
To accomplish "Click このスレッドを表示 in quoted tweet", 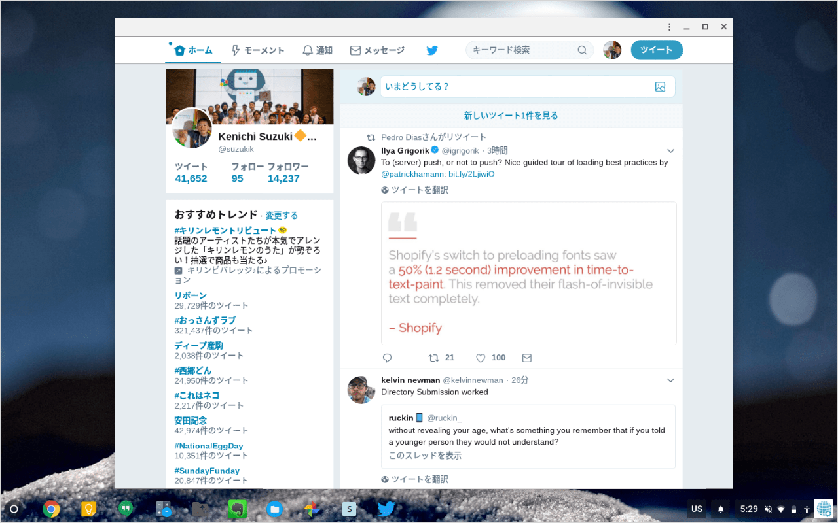I will [x=425, y=456].
